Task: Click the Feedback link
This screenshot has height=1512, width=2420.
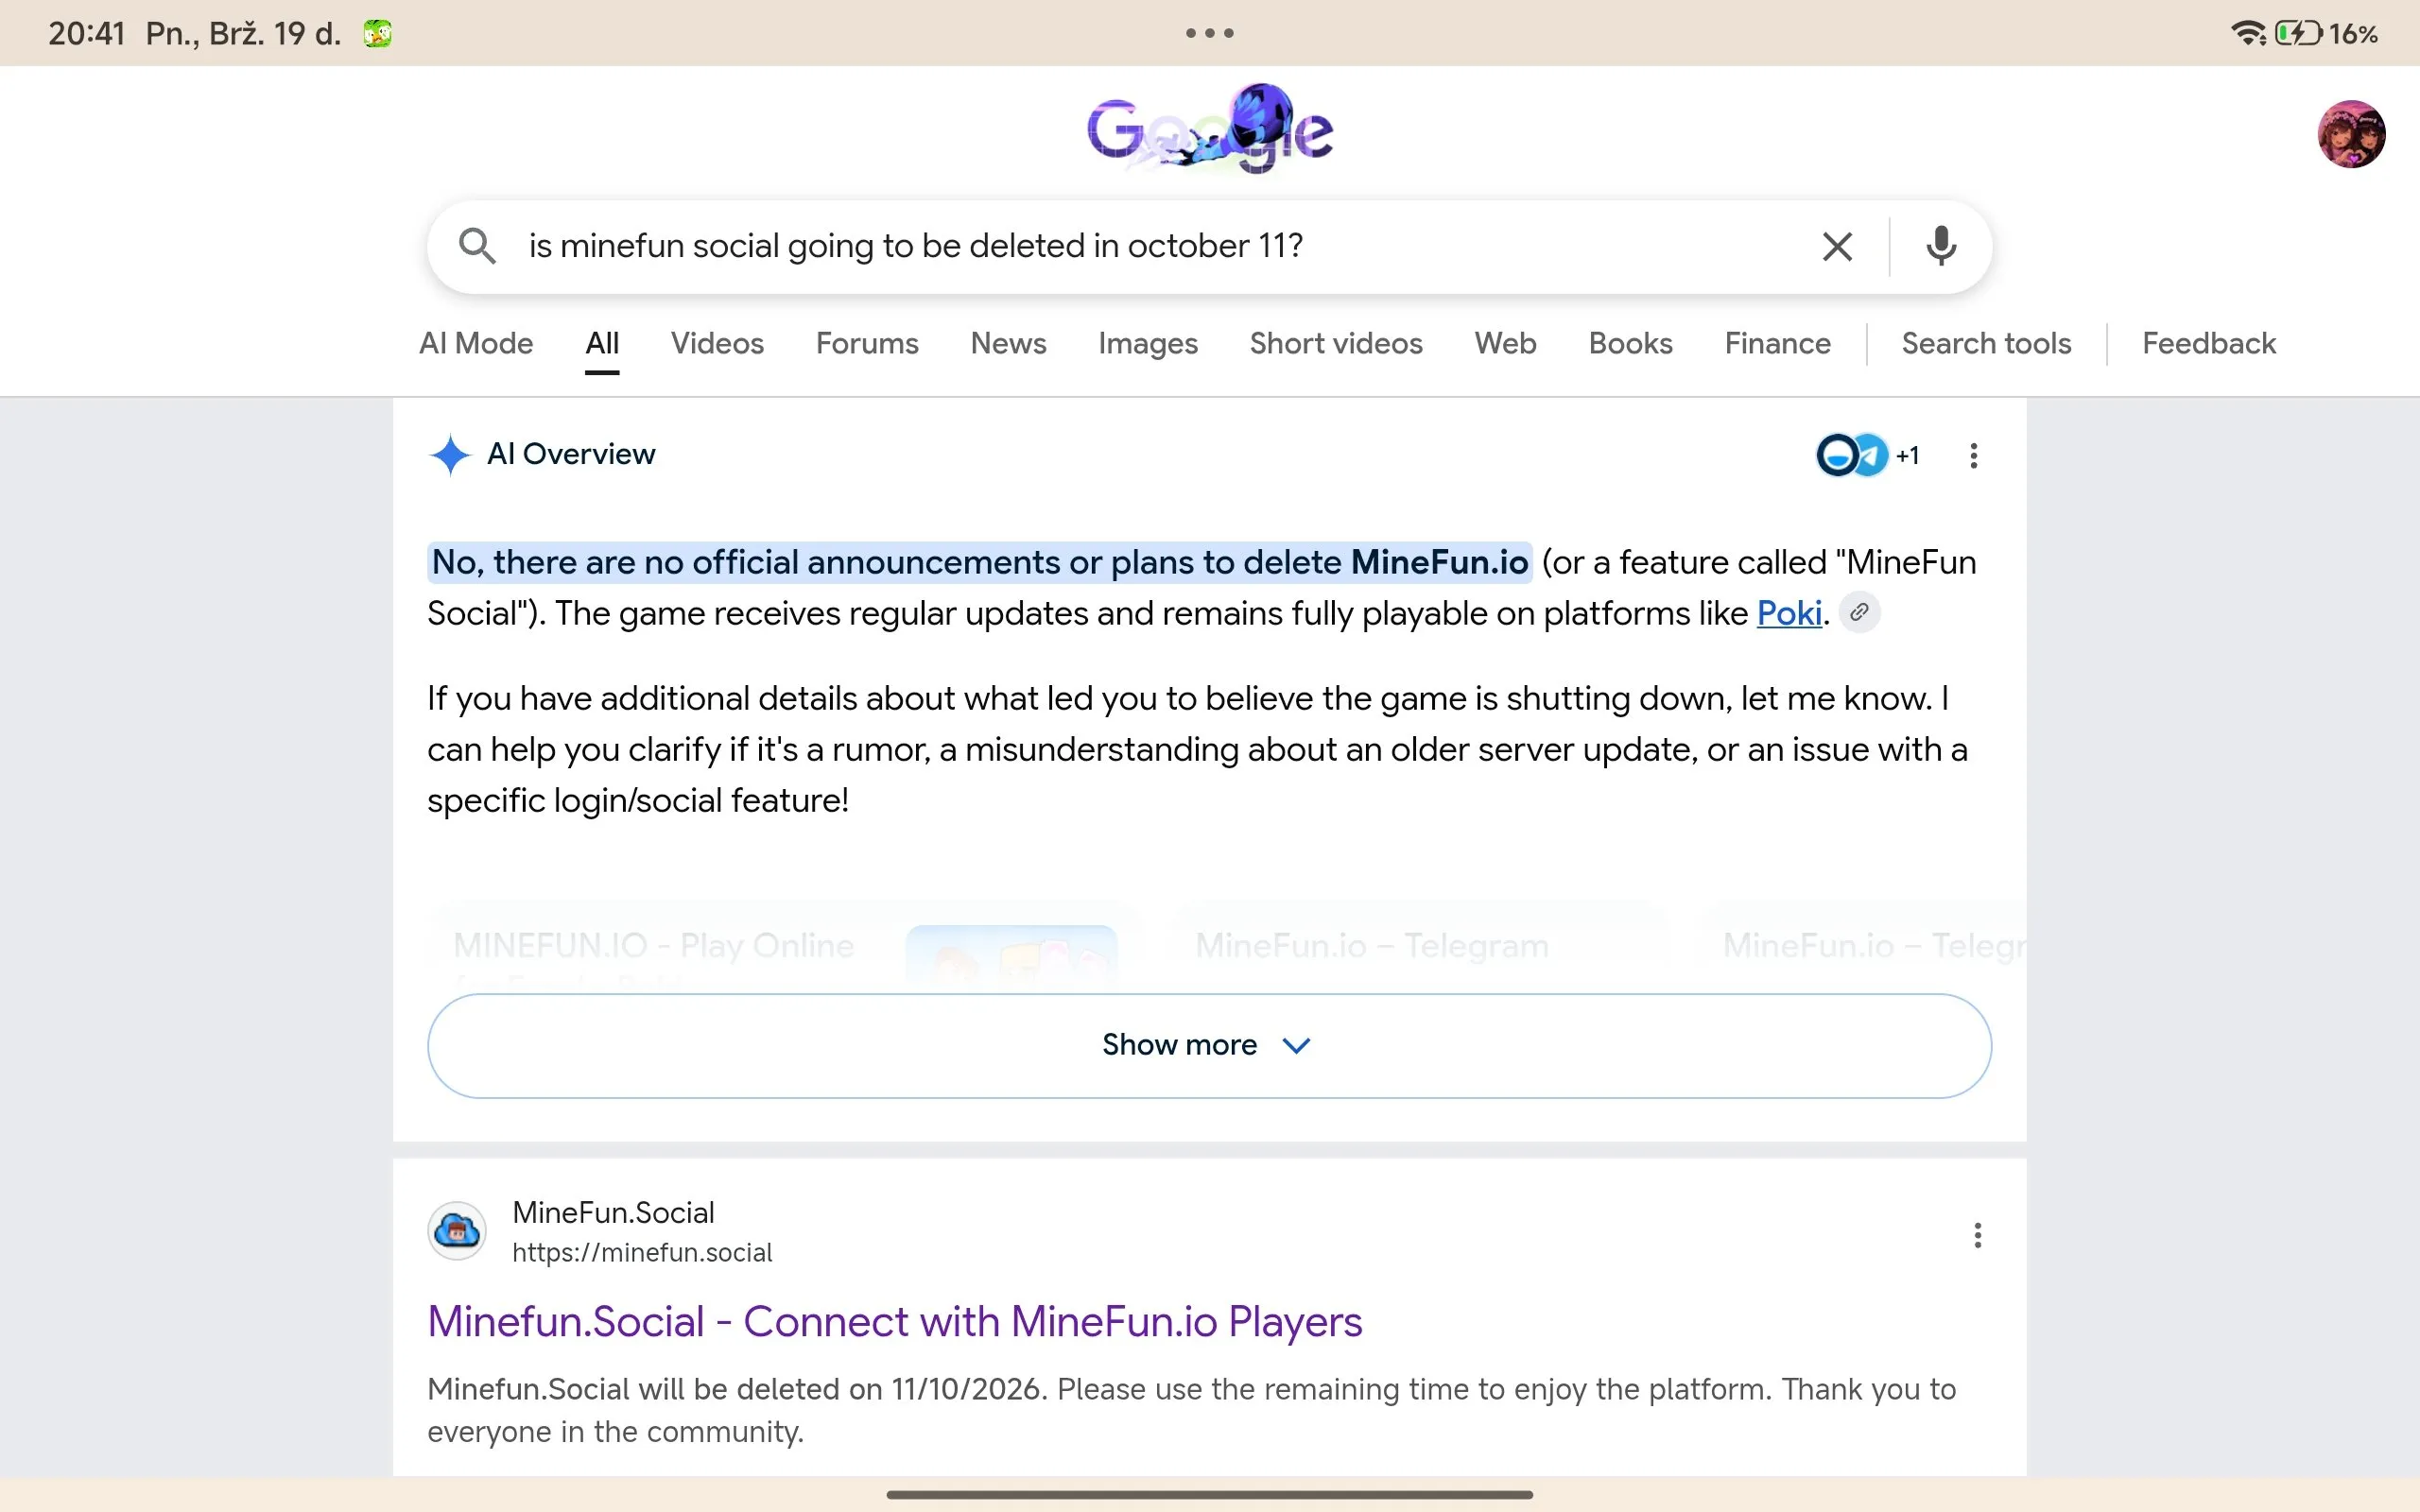Action: pyautogui.click(x=2208, y=343)
